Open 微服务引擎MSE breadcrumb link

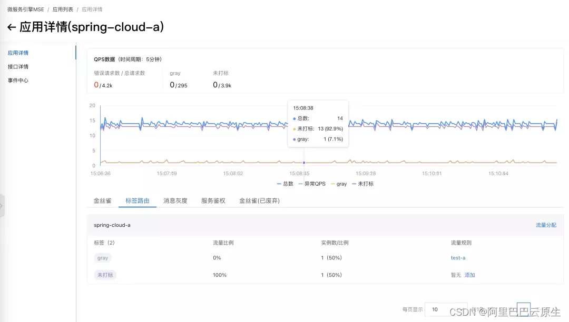25,9
